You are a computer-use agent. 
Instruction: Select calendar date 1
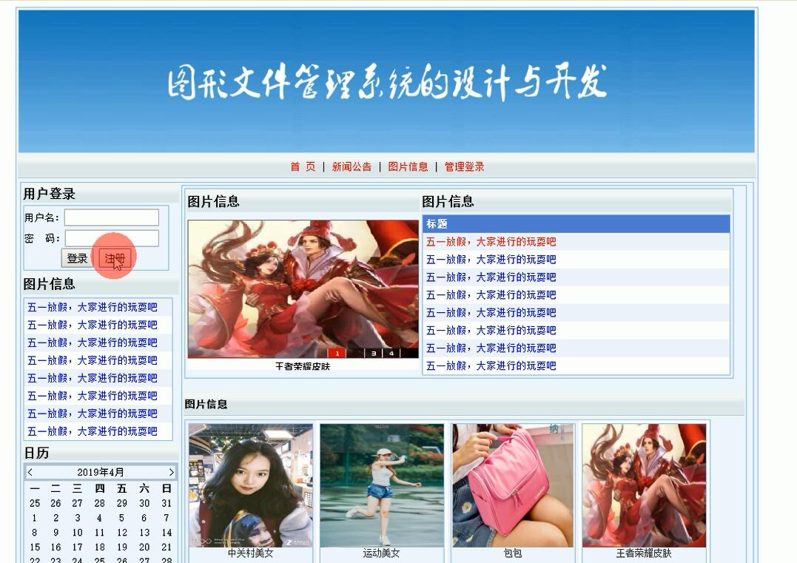click(x=34, y=518)
